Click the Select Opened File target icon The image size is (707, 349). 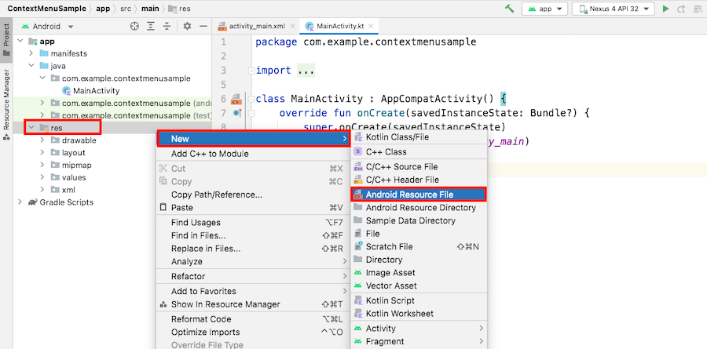click(134, 27)
